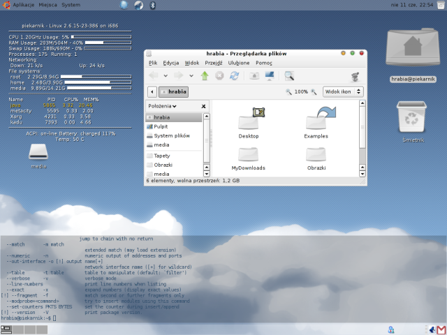Select the Tapety bookmark in the sidebar

[174, 156]
